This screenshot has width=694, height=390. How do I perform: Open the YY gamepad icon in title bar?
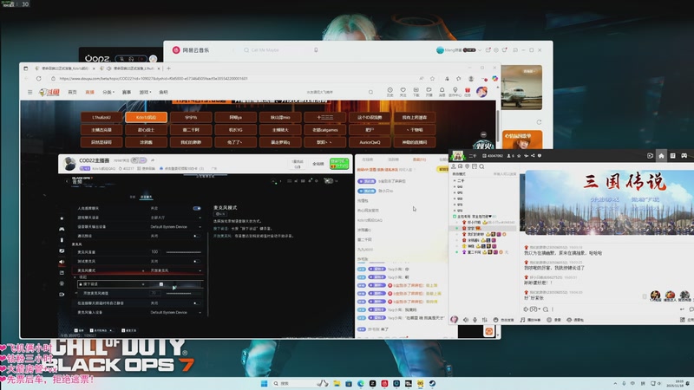click(684, 156)
